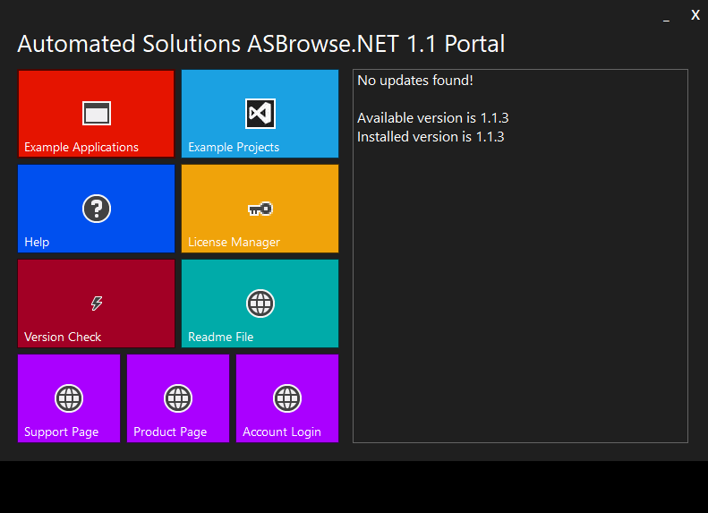Click the globe icon on Support Page
708x513 pixels.
[69, 398]
